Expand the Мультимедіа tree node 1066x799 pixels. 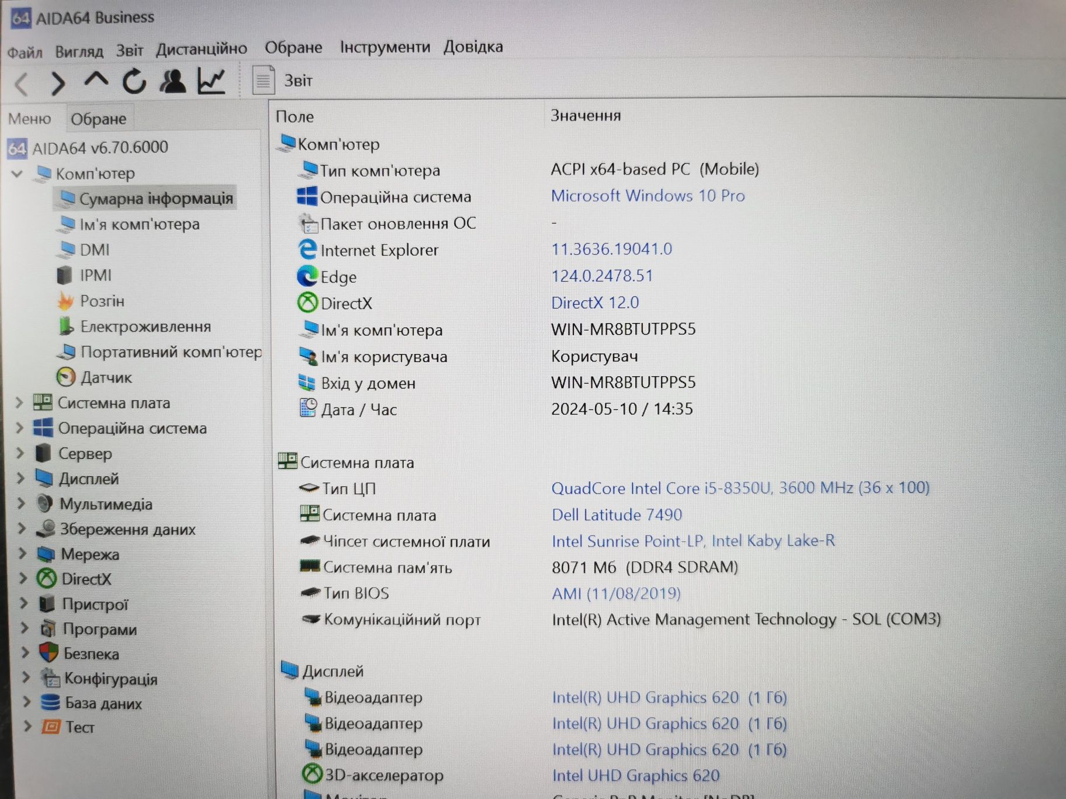tap(21, 503)
